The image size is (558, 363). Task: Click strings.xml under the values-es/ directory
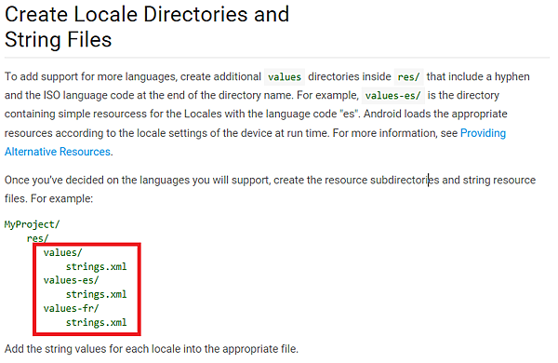(96, 295)
